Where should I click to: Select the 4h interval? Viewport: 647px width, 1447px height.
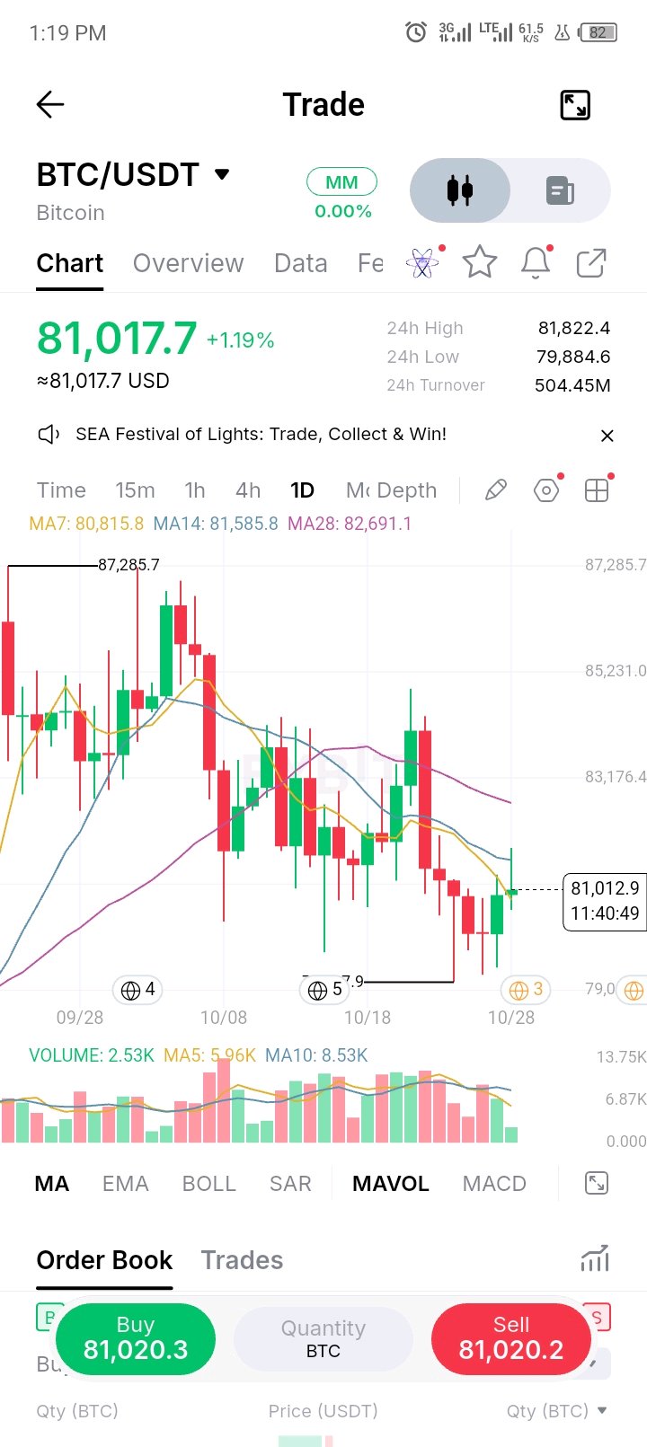coord(248,490)
